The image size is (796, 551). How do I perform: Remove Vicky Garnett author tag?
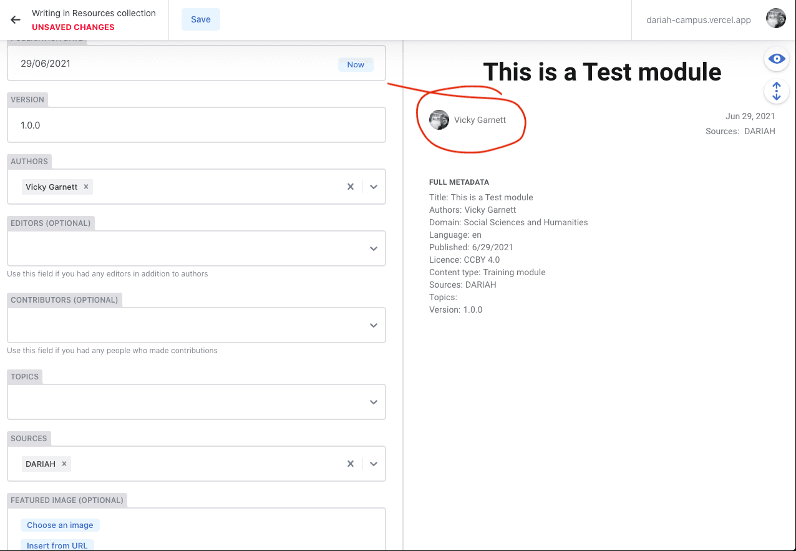86,187
